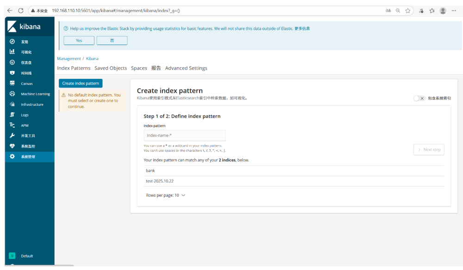The image size is (463, 270).
Task: Click the Machine Learning sidebar label
Action: click(x=36, y=94)
